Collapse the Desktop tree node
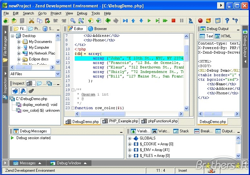The width and height of the screenshot is (250, 175). click(13, 36)
